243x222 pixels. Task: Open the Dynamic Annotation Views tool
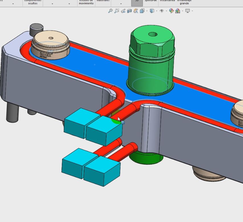136,11
